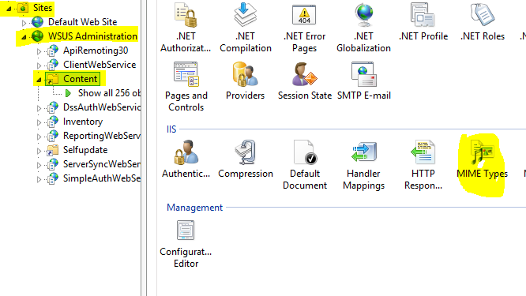This screenshot has height=296, width=526.
Task: Open the Compression feature
Action: click(246, 159)
